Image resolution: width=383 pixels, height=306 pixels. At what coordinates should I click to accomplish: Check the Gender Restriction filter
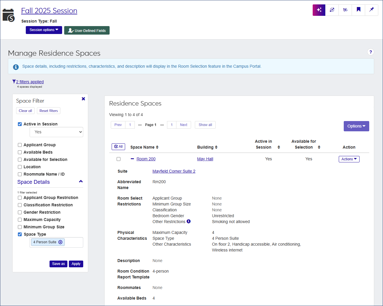click(20, 212)
